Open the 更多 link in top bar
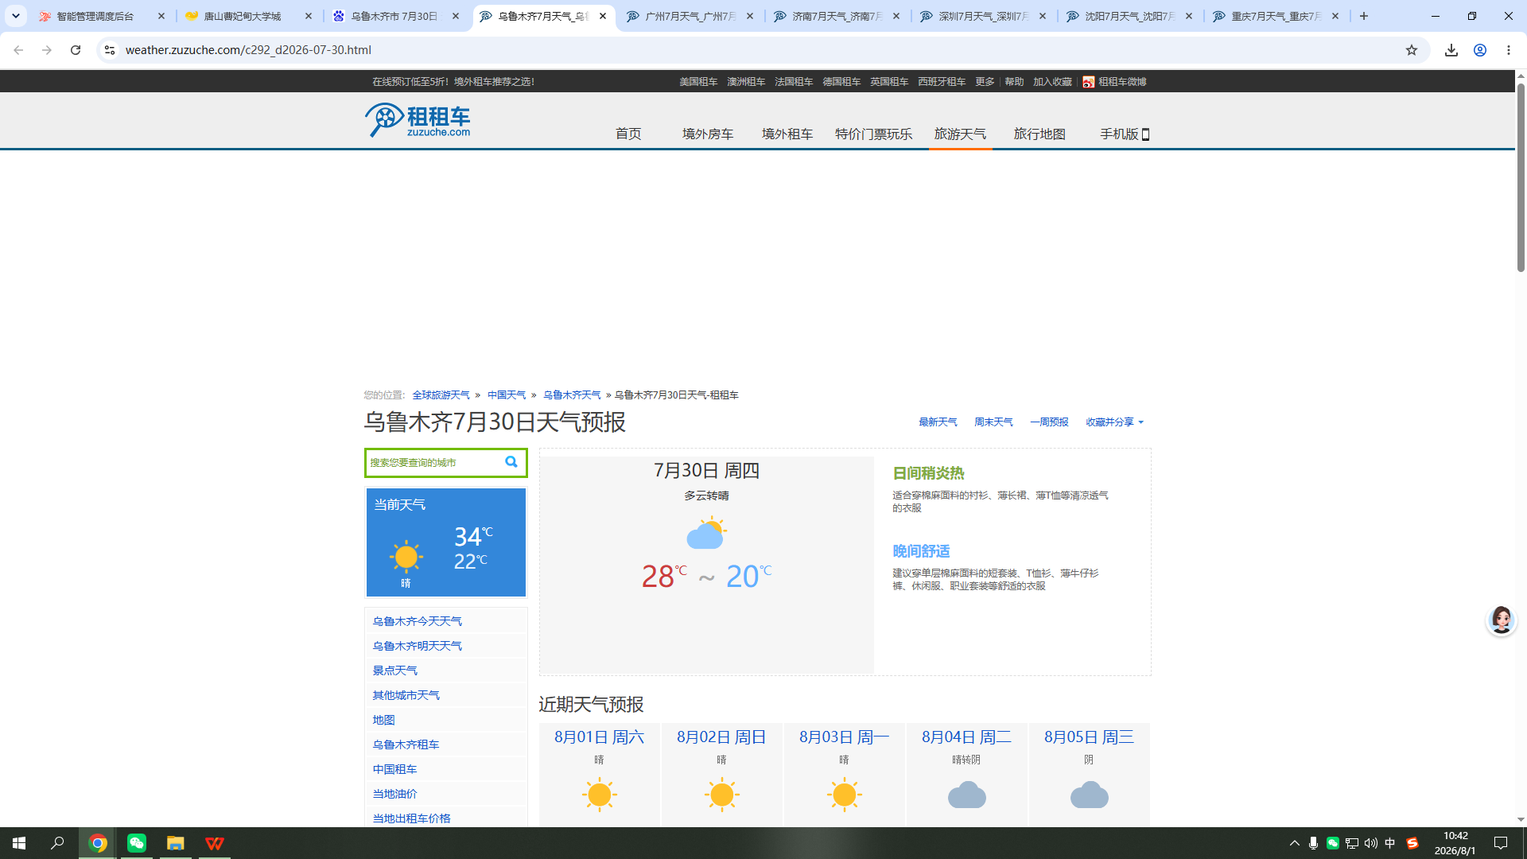Image resolution: width=1527 pixels, height=859 pixels. pyautogui.click(x=985, y=82)
